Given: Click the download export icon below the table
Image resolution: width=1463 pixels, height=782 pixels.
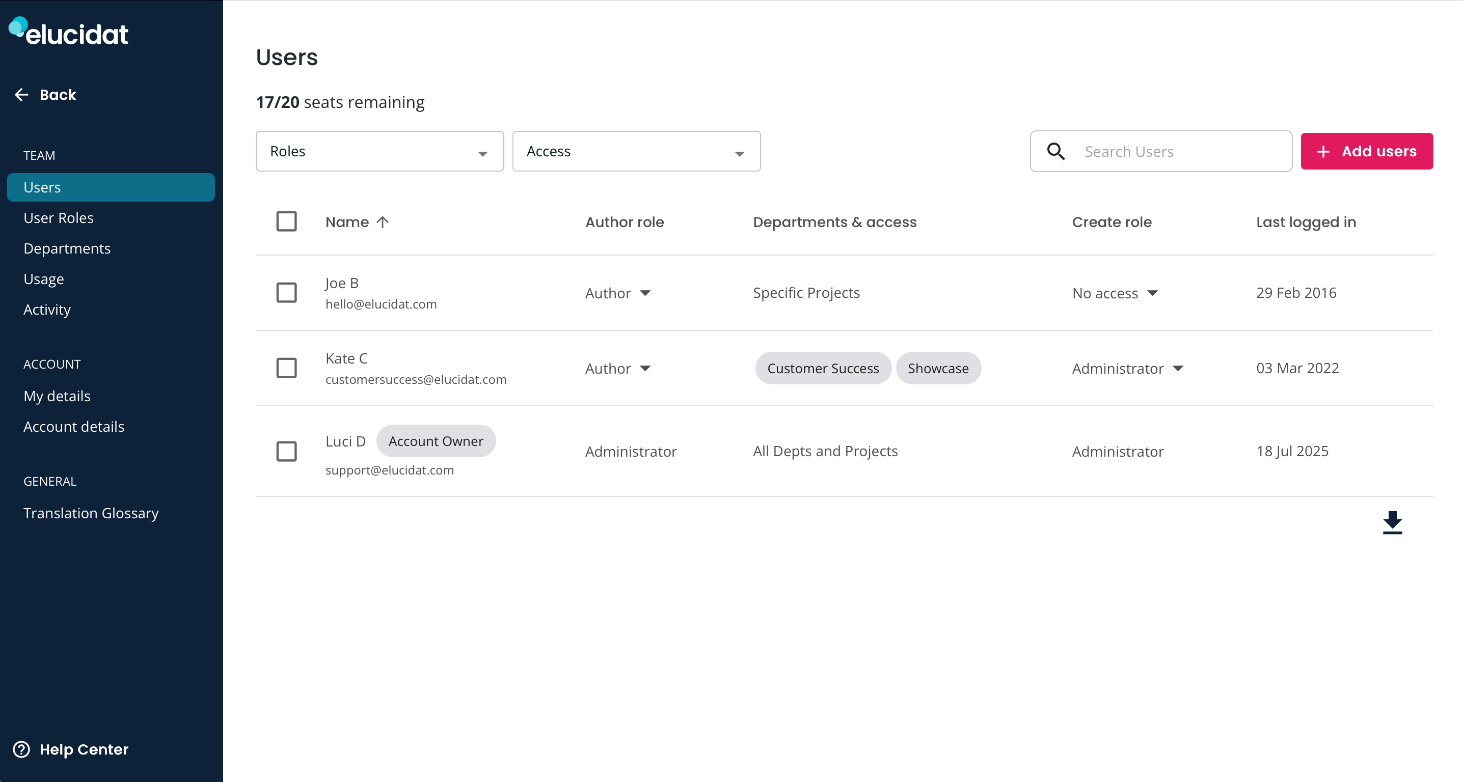Looking at the screenshot, I should tap(1392, 522).
